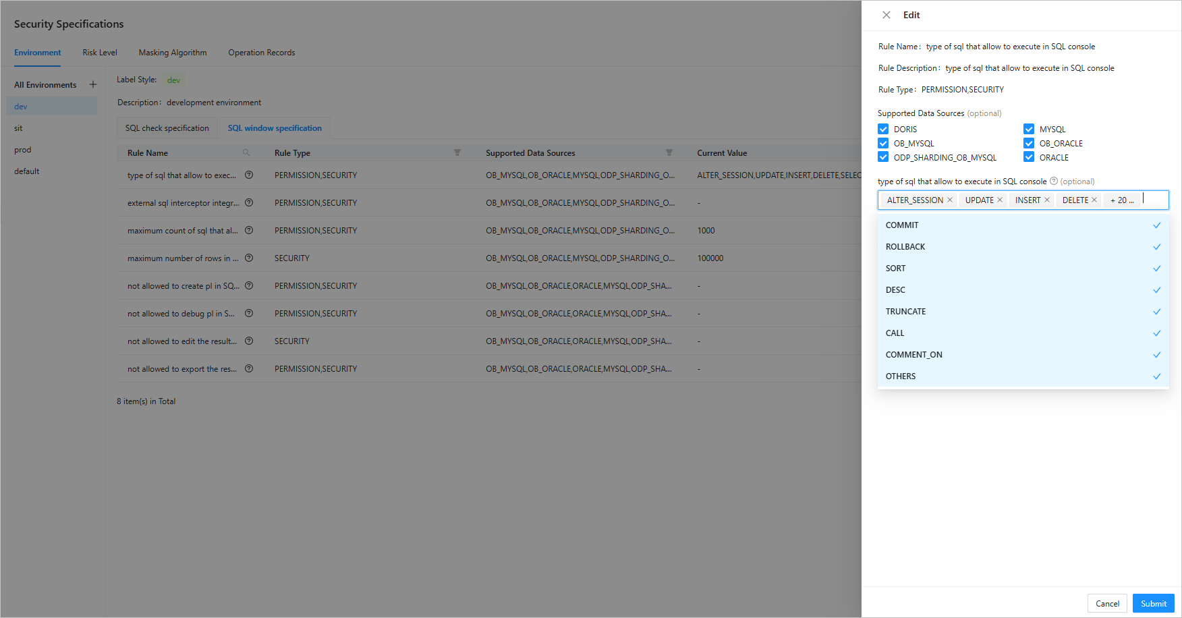Image resolution: width=1182 pixels, height=618 pixels.
Task: Click the Rule Name search icon
Action: [246, 153]
